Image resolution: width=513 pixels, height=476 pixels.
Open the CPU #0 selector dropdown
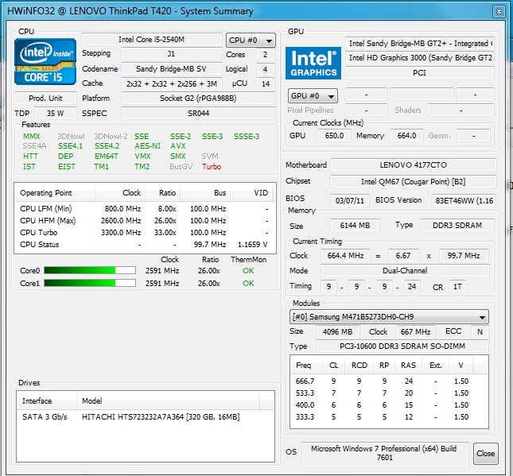point(251,41)
